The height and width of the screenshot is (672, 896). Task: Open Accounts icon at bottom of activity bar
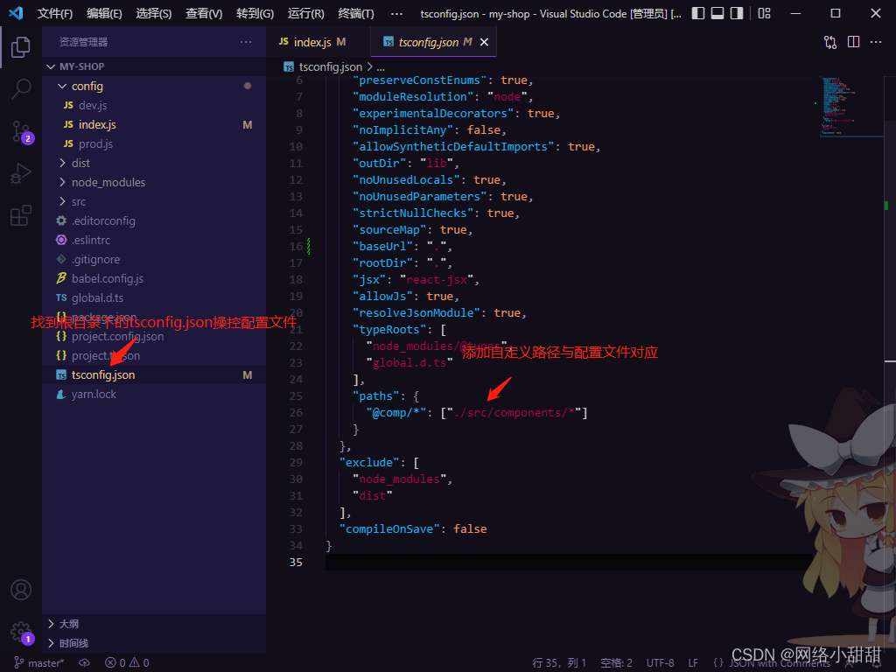20,591
